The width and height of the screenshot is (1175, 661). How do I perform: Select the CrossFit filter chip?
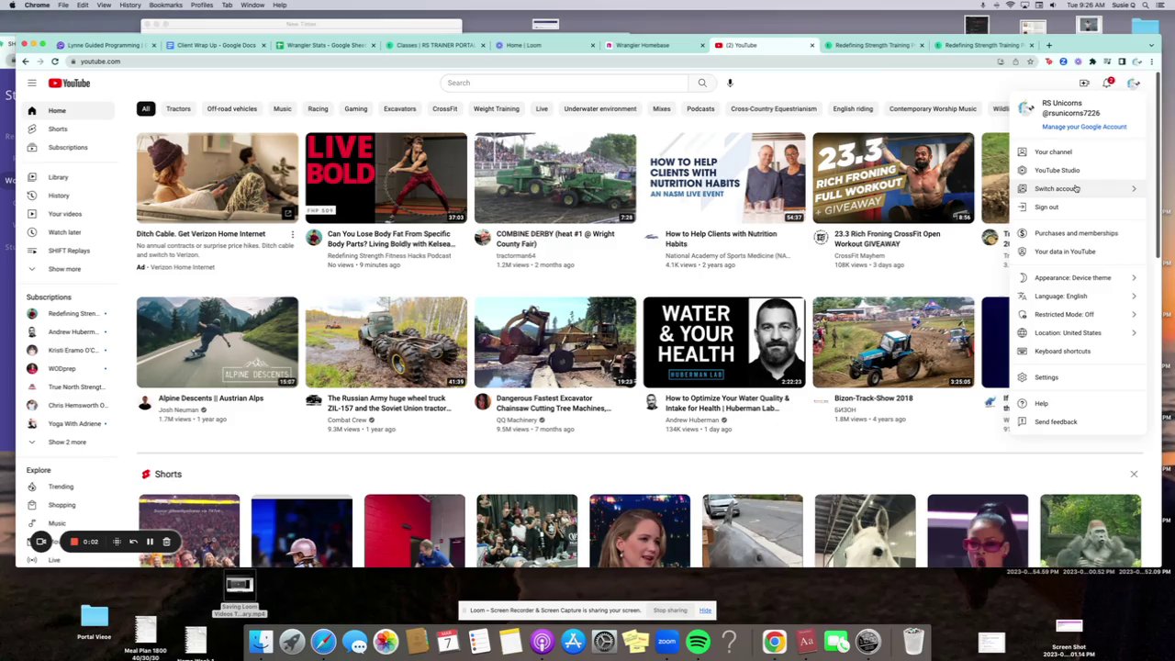pyautogui.click(x=444, y=108)
